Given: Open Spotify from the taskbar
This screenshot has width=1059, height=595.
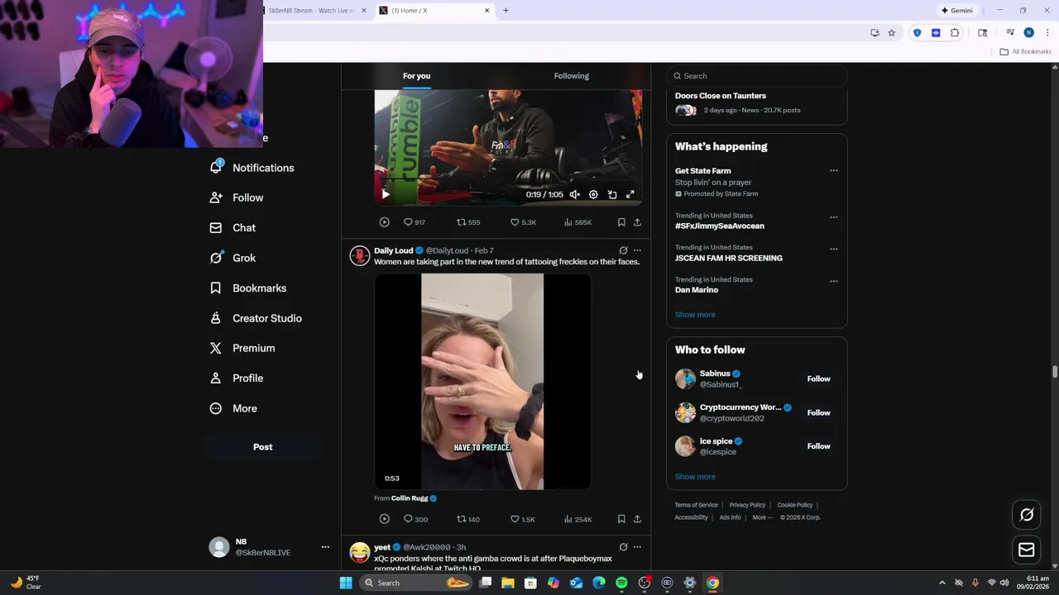Looking at the screenshot, I should pos(621,583).
